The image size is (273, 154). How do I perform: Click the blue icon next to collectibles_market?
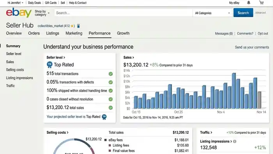[78, 26]
